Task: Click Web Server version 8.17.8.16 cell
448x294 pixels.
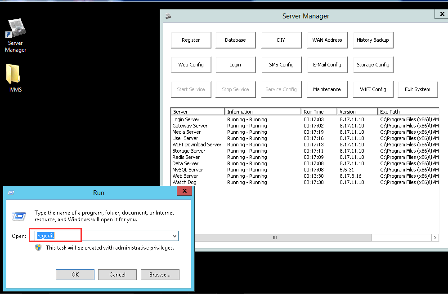Action: pyautogui.click(x=350, y=176)
